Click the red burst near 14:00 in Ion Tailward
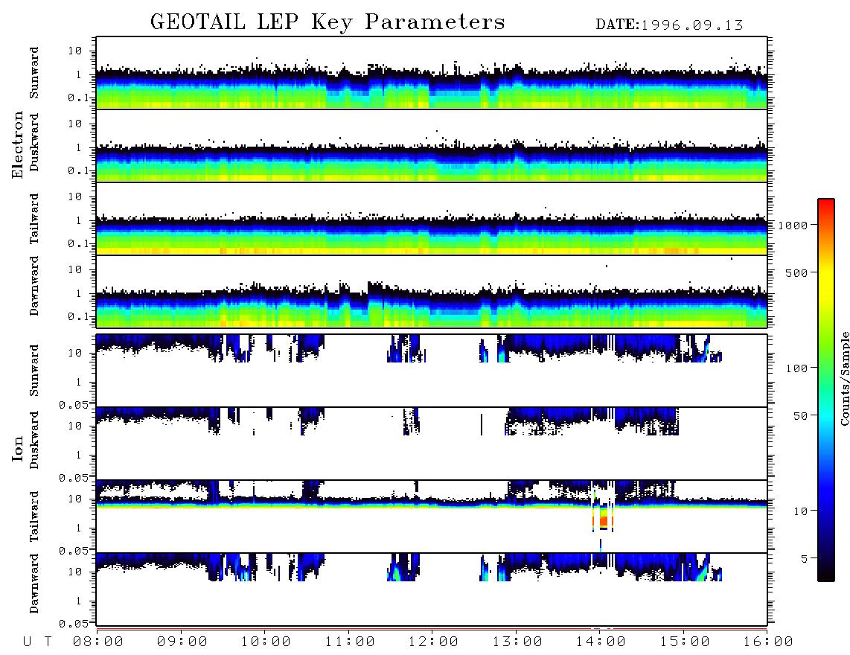The image size is (850, 655). click(604, 522)
